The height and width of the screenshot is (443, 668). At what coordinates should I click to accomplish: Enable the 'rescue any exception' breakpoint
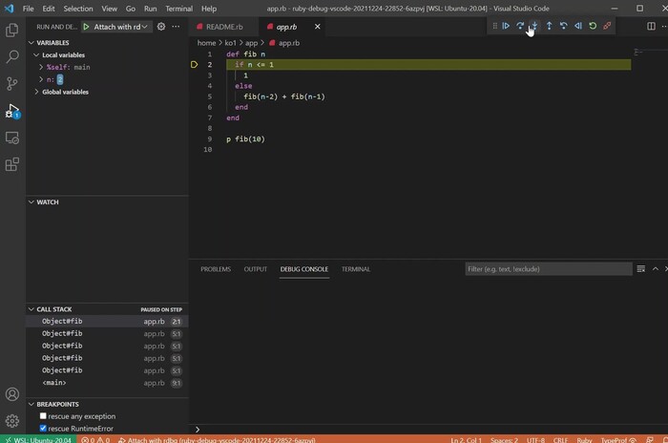(x=43, y=416)
